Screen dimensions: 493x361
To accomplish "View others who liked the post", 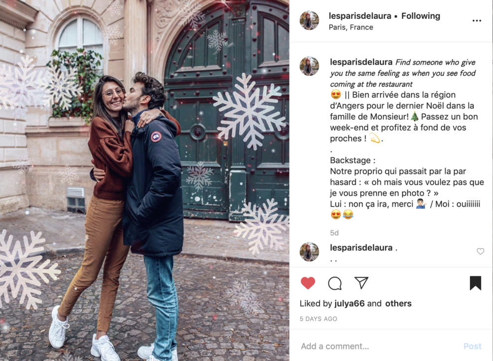I will [x=398, y=303].
